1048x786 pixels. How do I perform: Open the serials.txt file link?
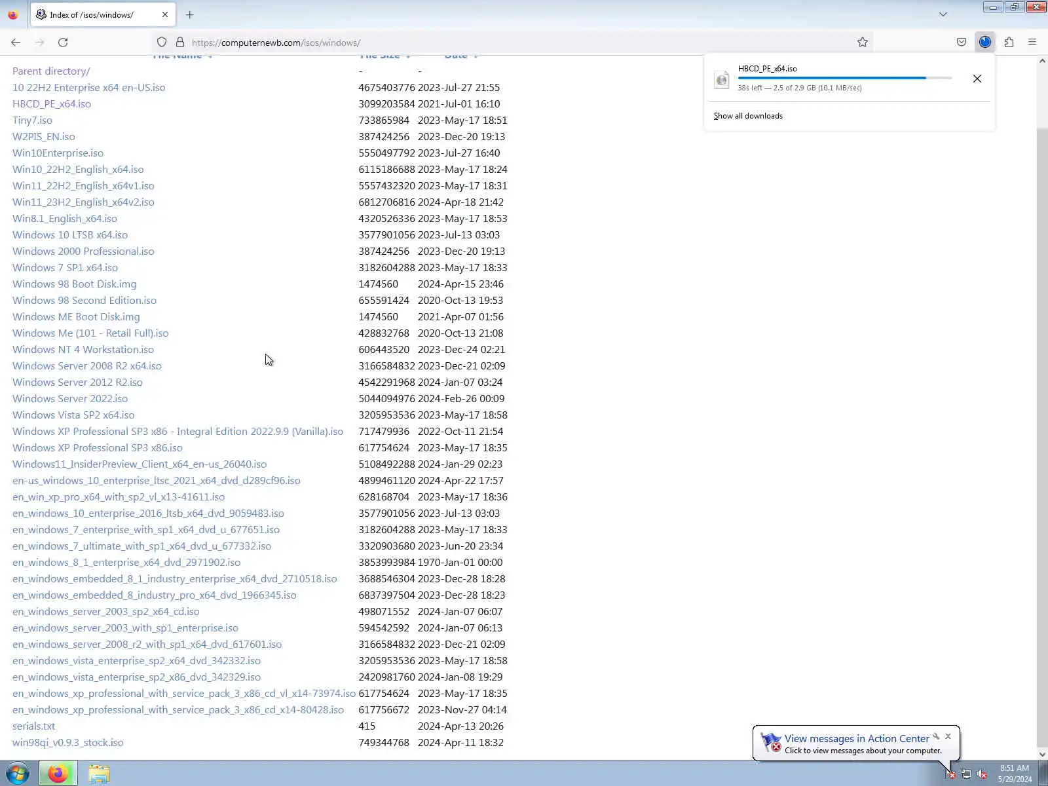tap(33, 726)
